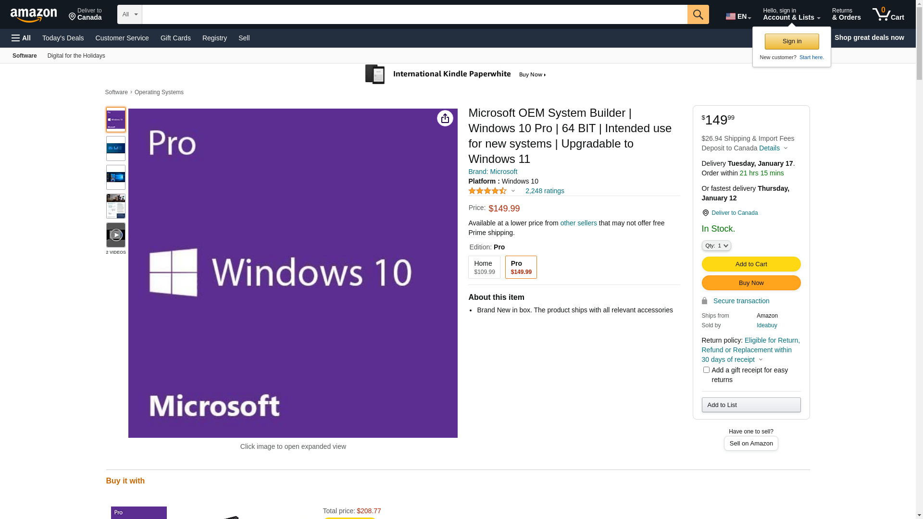The image size is (923, 519).
Task: Select the Pro edition option
Action: click(521, 267)
